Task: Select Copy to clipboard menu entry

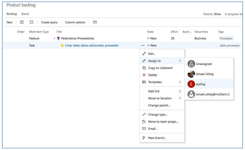Action: coord(162,68)
